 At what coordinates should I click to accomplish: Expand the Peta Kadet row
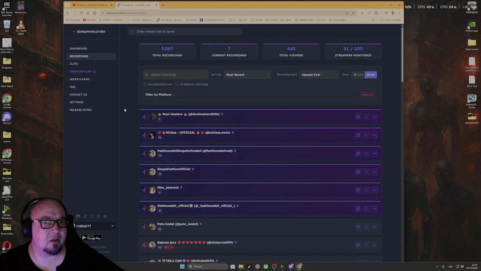pos(374,227)
